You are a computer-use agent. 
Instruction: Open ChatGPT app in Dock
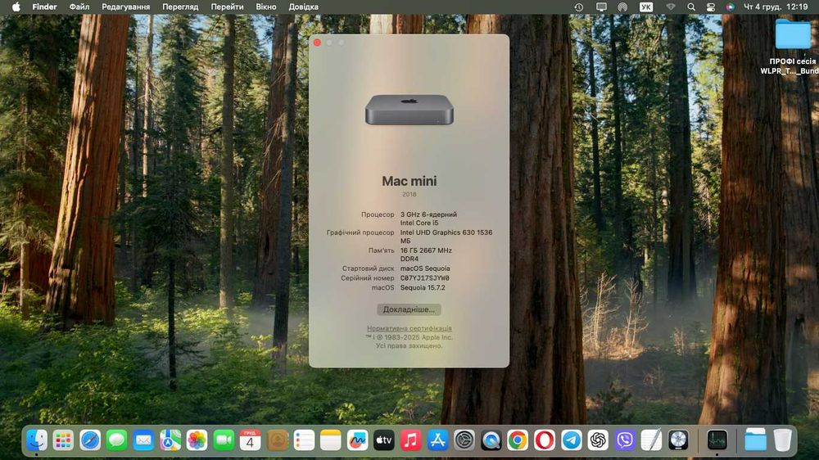[x=598, y=440]
